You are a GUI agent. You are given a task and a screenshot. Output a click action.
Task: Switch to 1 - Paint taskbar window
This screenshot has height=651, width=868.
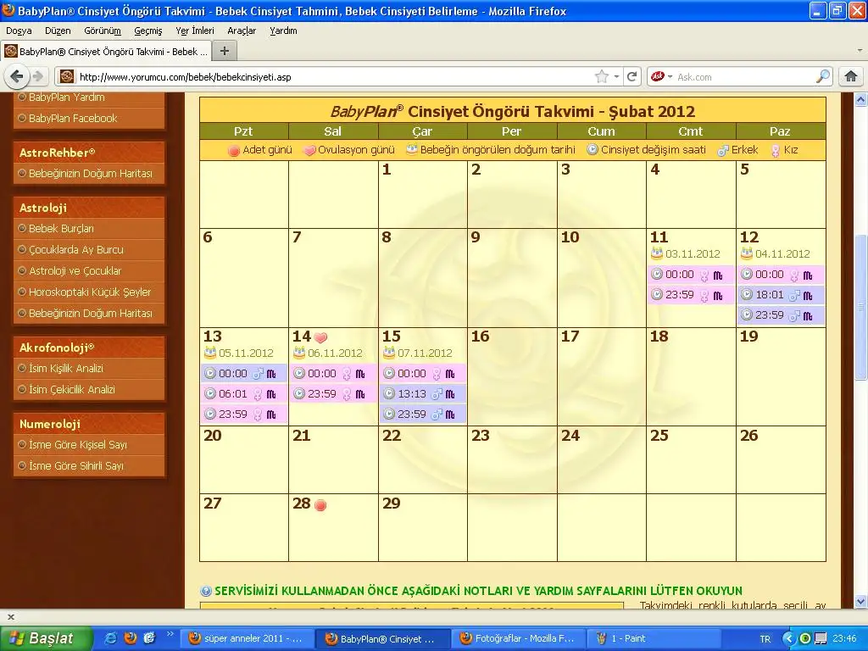[654, 638]
